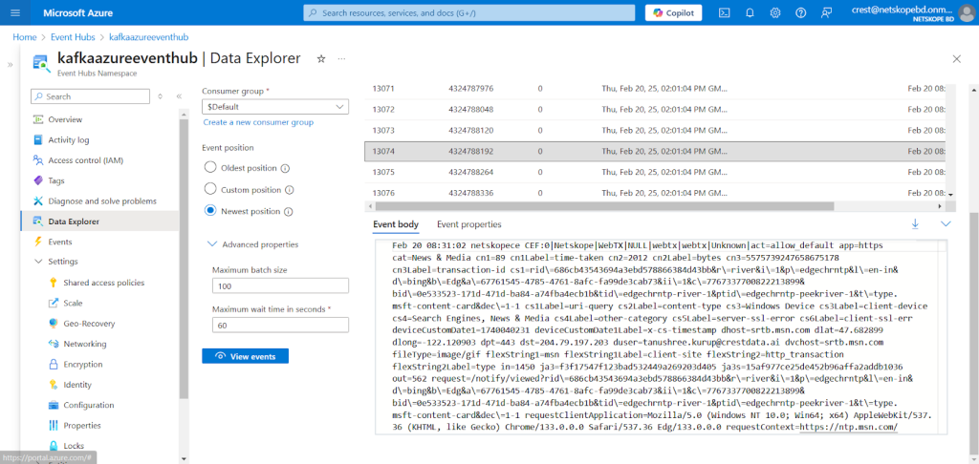The width and height of the screenshot is (979, 464).
Task: Open Identity settings
Action: tap(77, 385)
